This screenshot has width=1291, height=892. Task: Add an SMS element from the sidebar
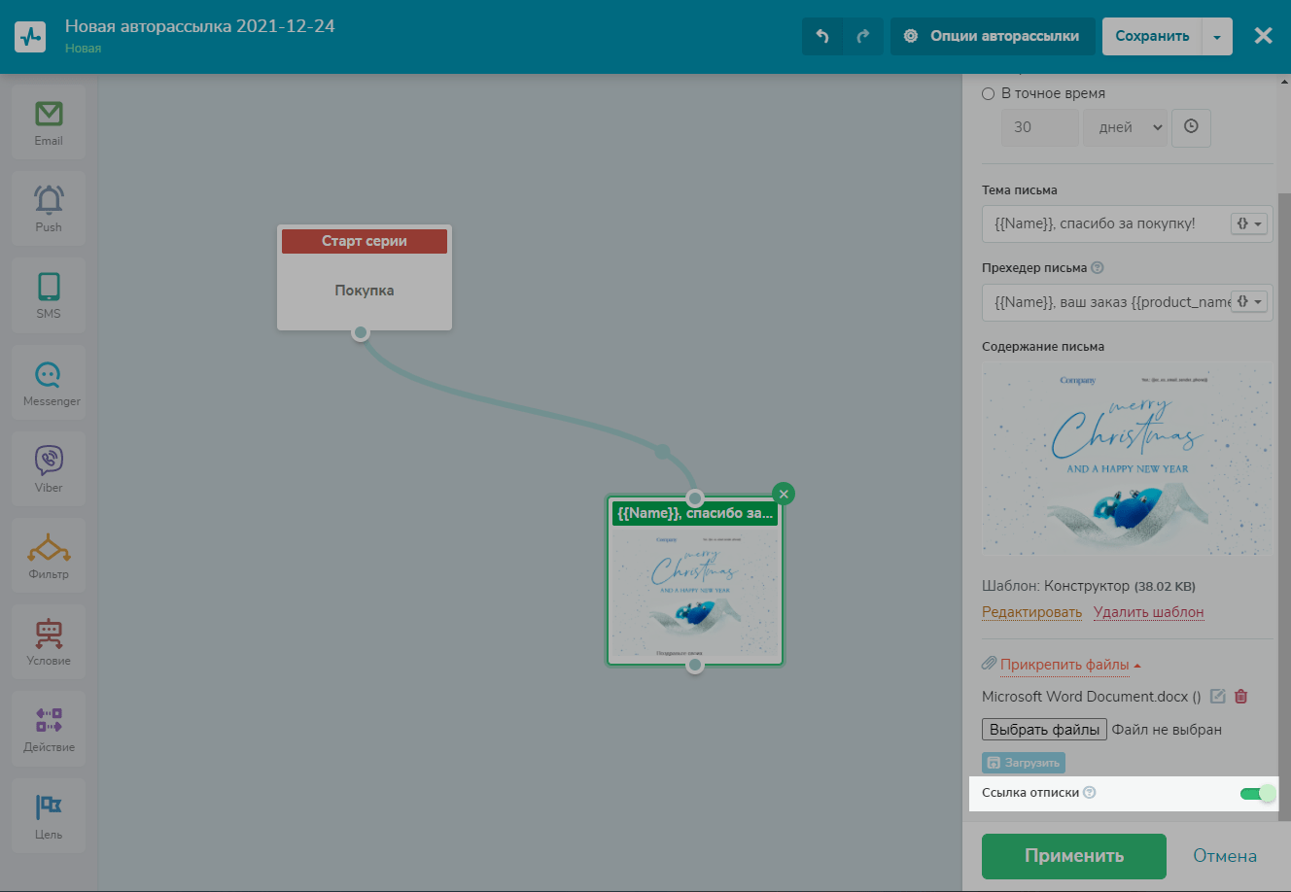(x=49, y=295)
